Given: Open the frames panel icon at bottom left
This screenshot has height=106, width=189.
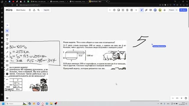Looking at the screenshot, I should click(x=7, y=98).
